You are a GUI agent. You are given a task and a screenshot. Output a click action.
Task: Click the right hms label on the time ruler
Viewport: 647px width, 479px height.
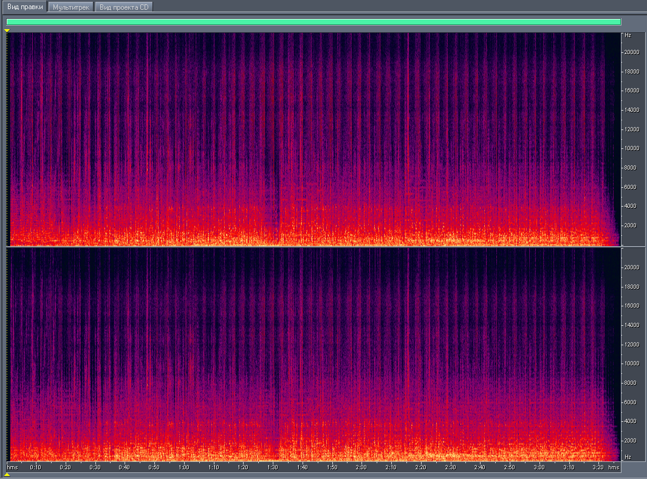[x=614, y=467]
